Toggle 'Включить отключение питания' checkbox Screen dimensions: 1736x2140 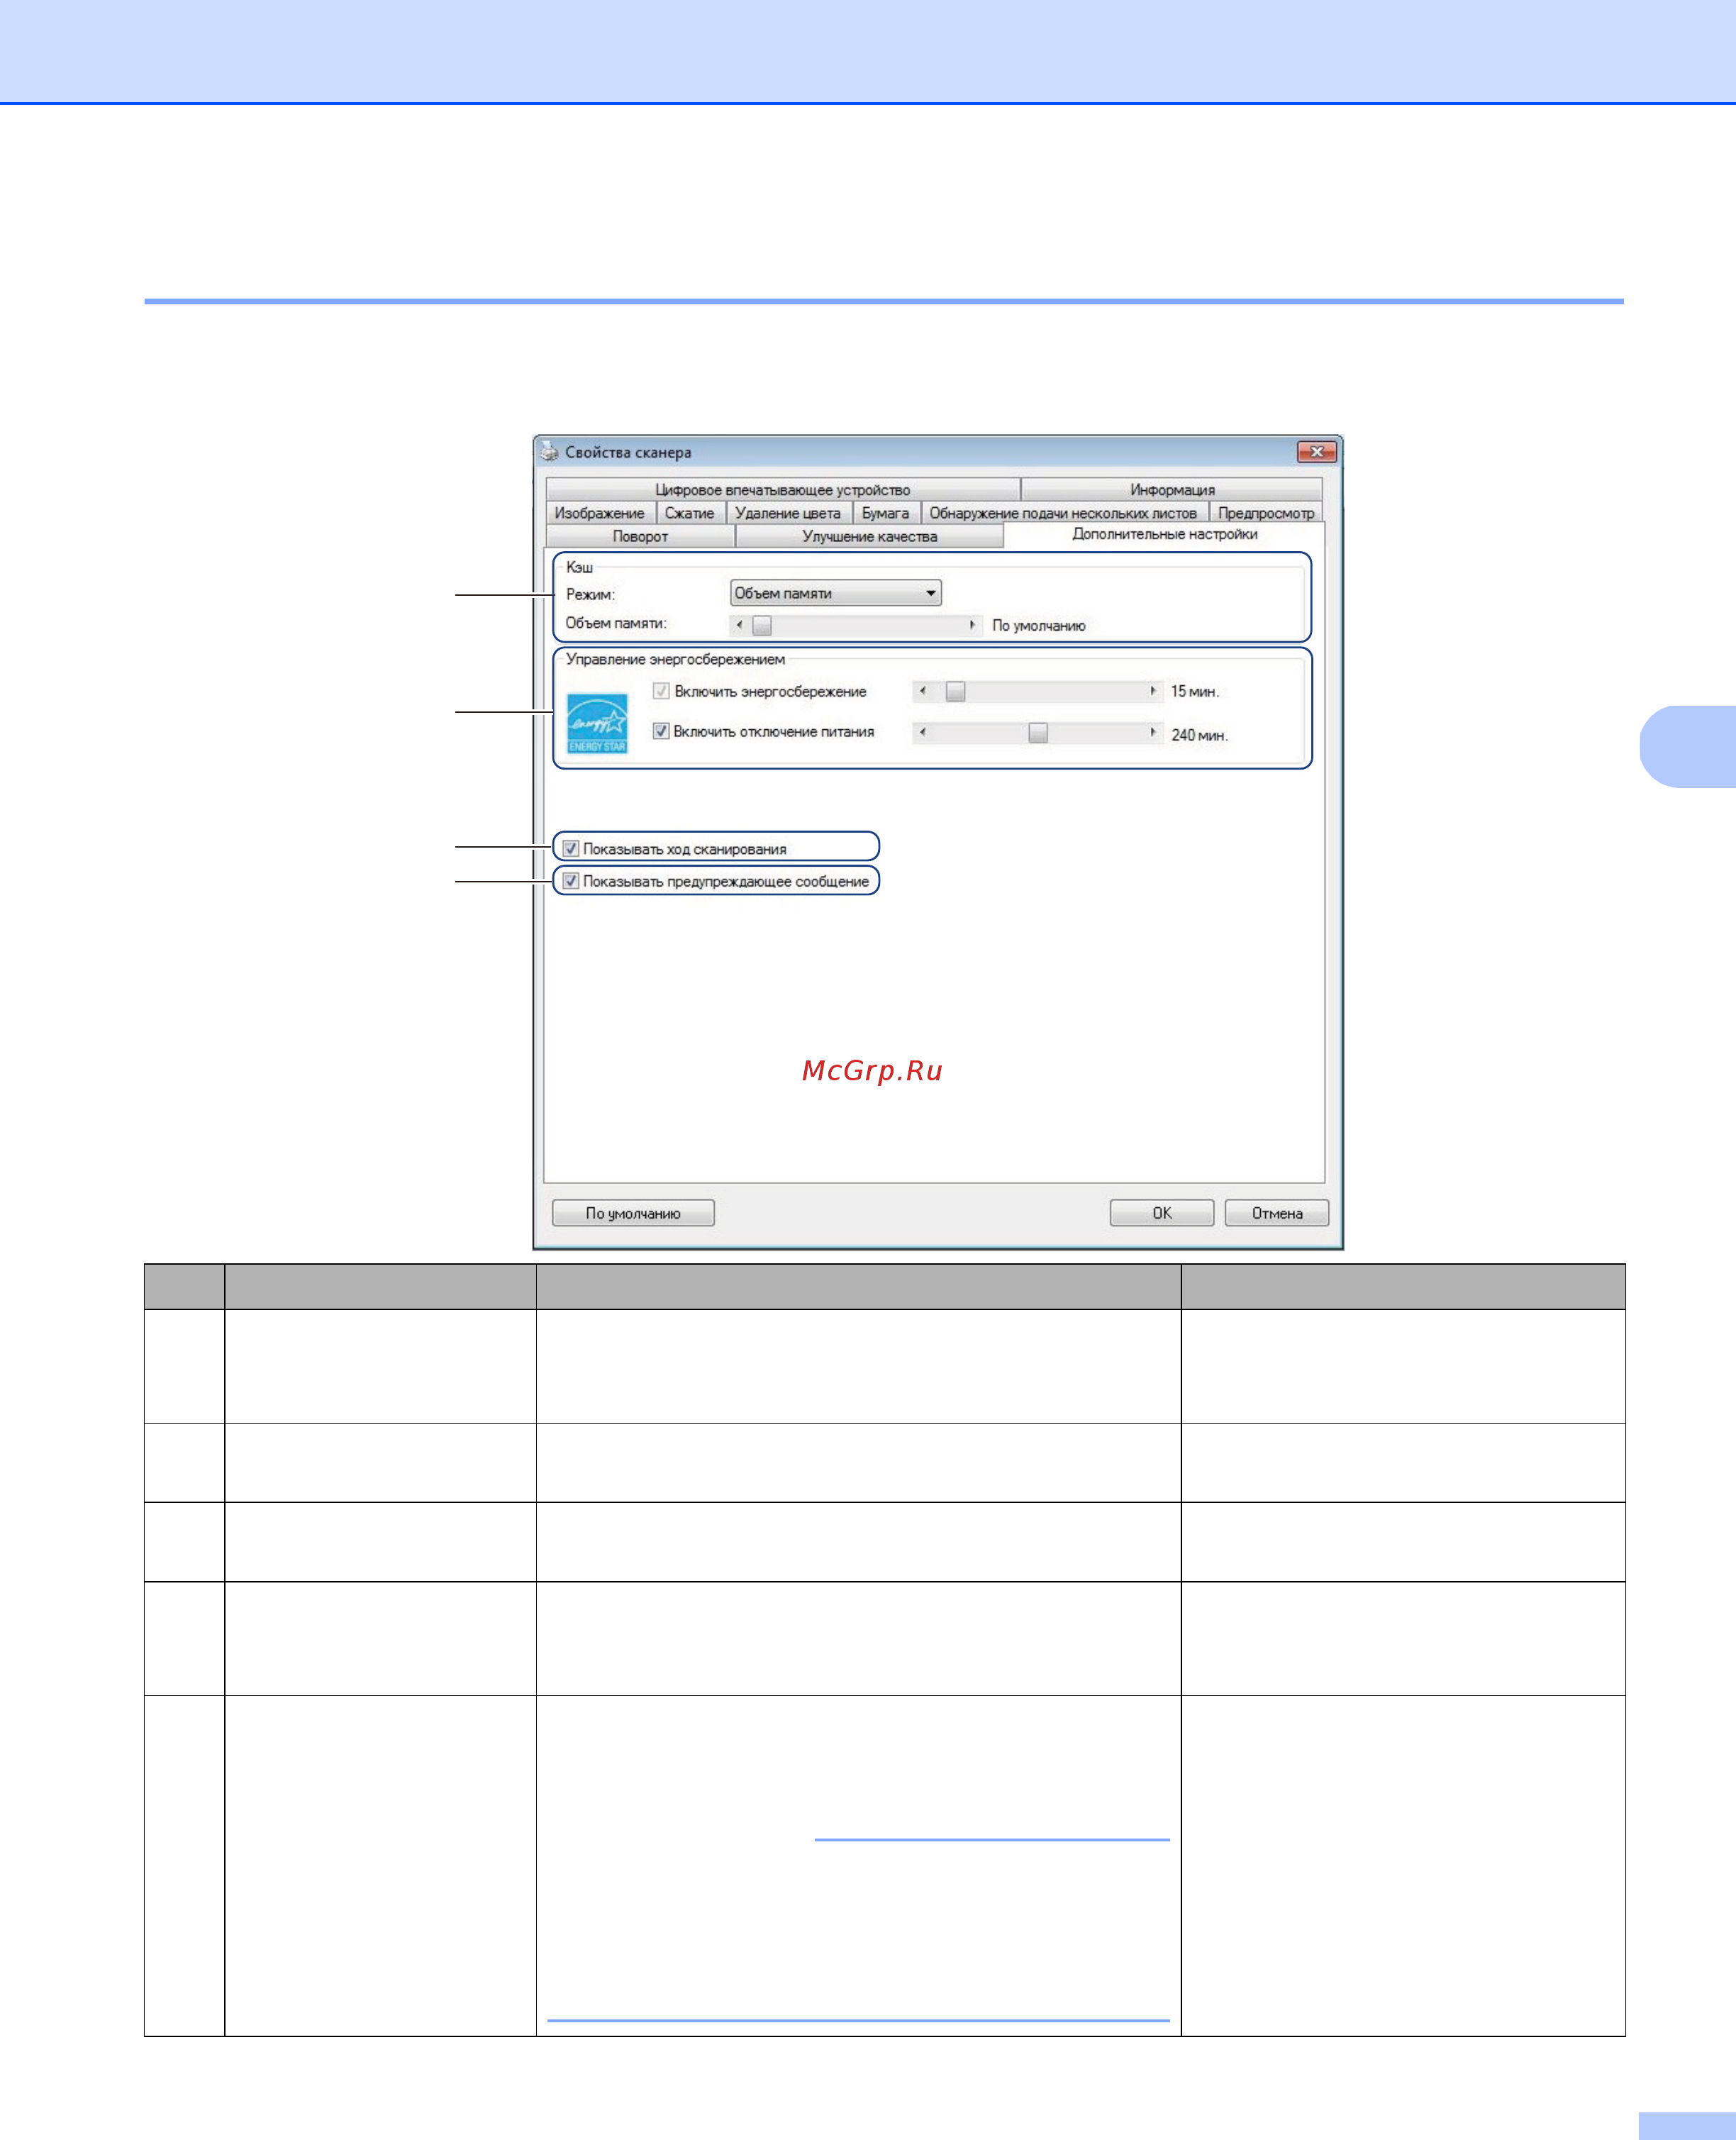661,732
